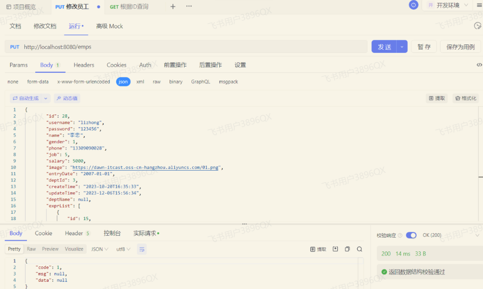
Task: Open the 后置操作 tab
Action: tap(210, 65)
